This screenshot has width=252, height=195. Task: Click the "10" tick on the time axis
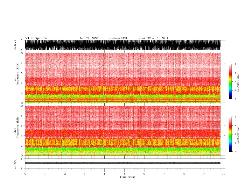(224, 174)
